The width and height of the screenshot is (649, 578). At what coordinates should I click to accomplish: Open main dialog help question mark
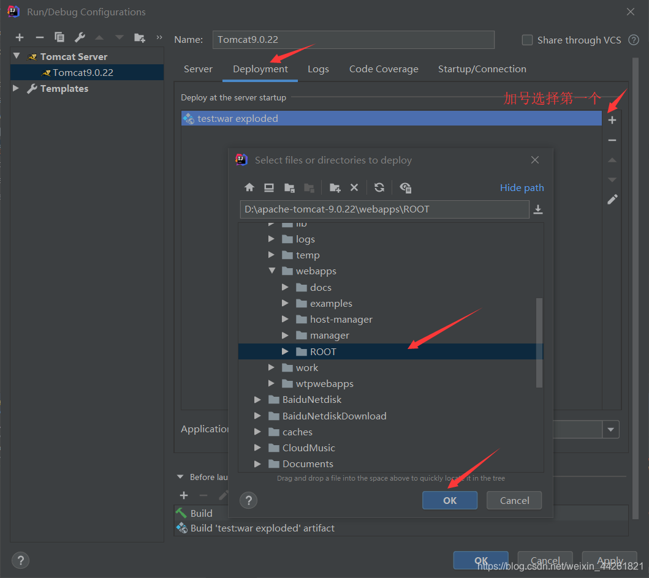pyautogui.click(x=21, y=561)
